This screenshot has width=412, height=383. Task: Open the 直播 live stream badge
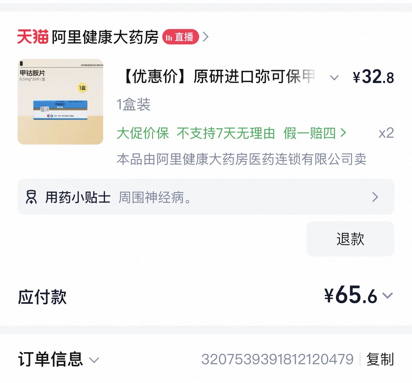click(180, 37)
